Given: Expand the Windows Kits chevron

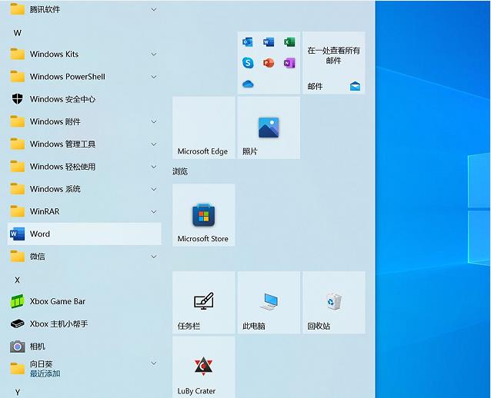Looking at the screenshot, I should (154, 54).
